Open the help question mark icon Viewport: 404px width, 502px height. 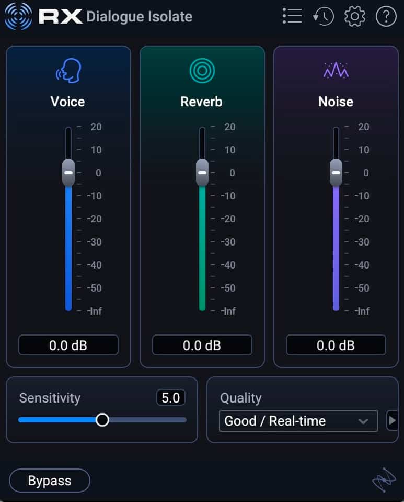tap(386, 16)
